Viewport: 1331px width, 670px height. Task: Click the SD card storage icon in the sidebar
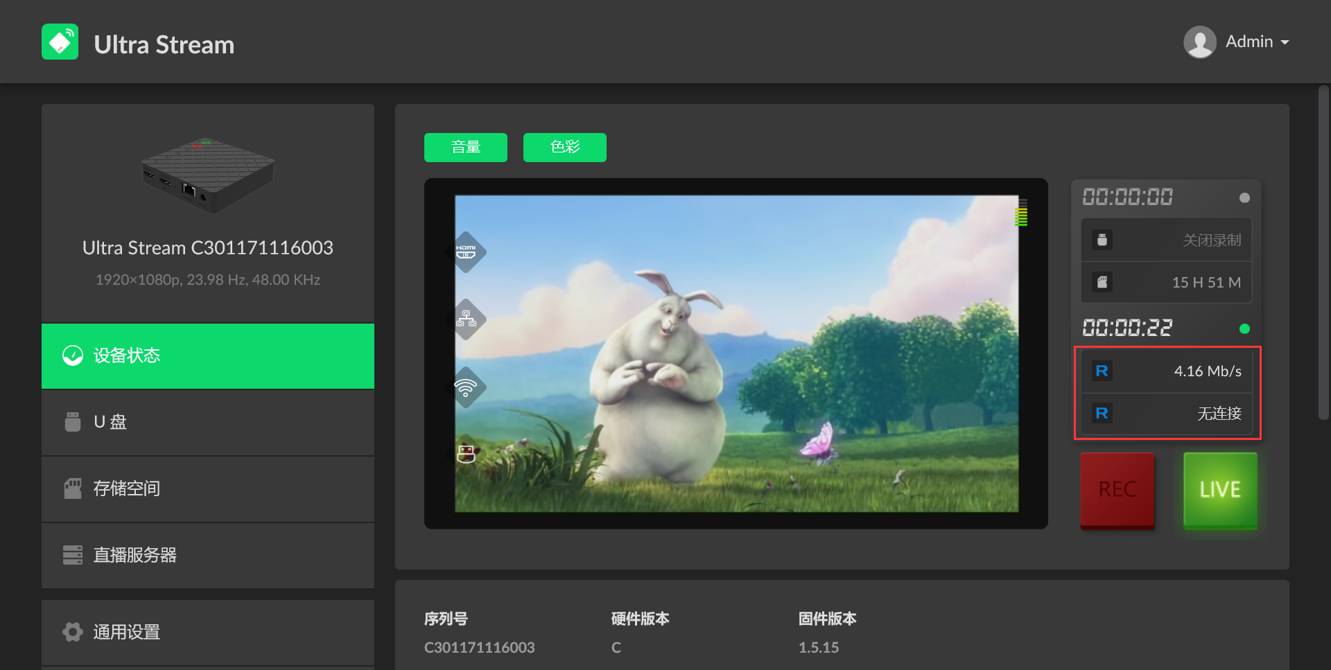73,488
